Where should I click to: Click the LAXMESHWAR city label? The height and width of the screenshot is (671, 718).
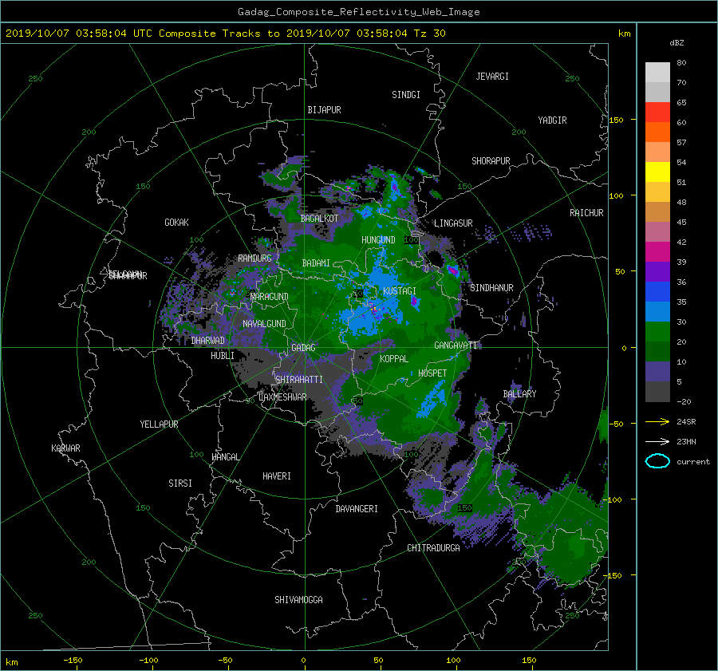click(x=282, y=397)
